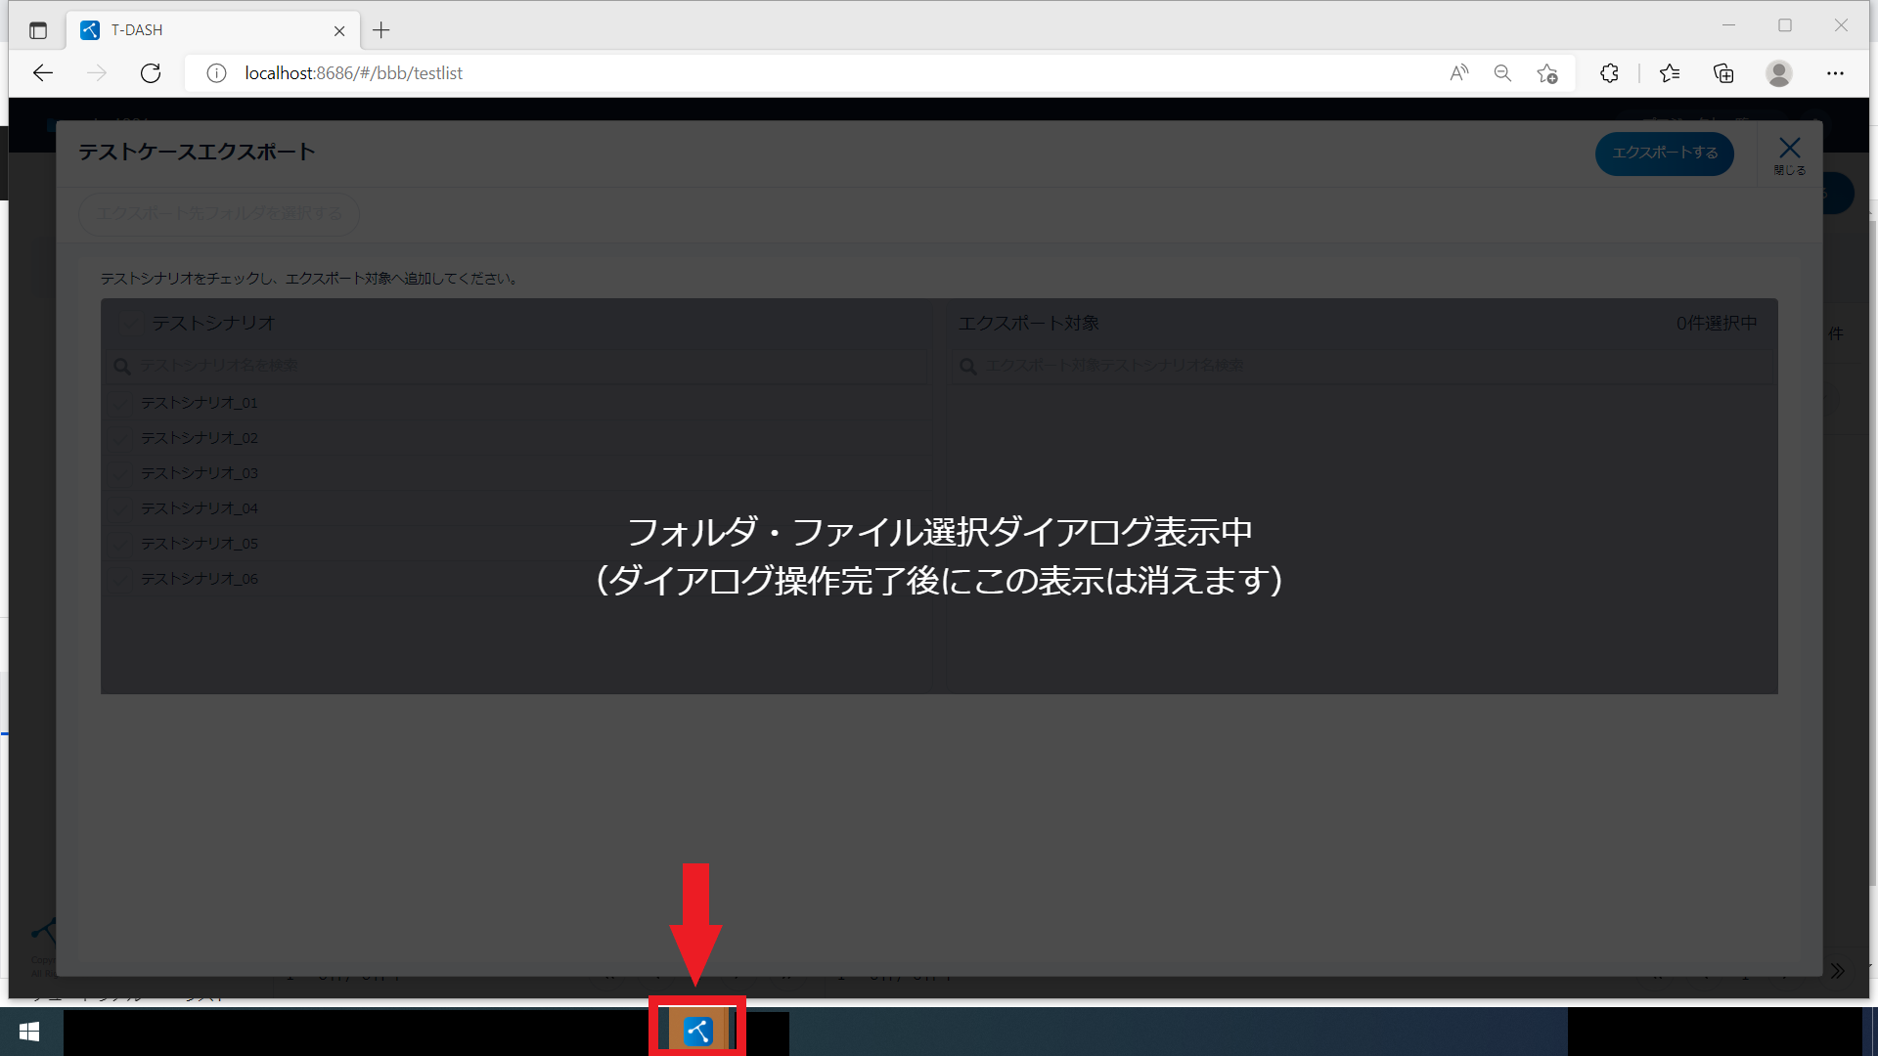The width and height of the screenshot is (1878, 1056).
Task: Check the テストシナリオ_03 checkbox
Action: (121, 473)
